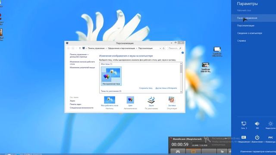Click the blue help question mark icon
This screenshot has height=155, width=276.
182,53
